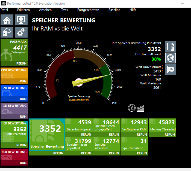
Task: Rerun the Memory Threaded test
Action: tap(170, 135)
